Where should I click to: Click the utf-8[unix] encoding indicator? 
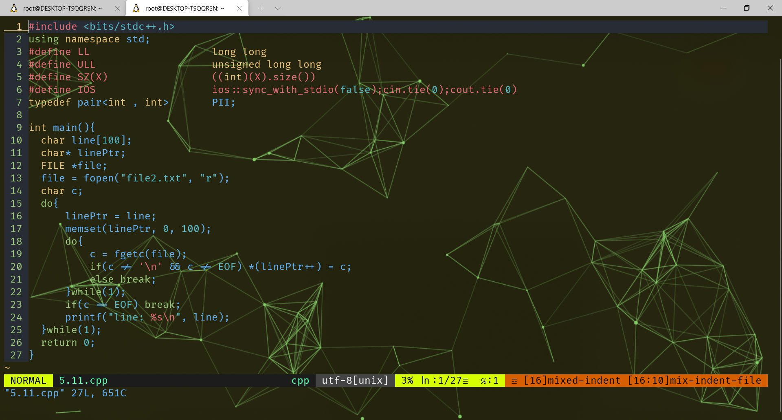coord(355,380)
